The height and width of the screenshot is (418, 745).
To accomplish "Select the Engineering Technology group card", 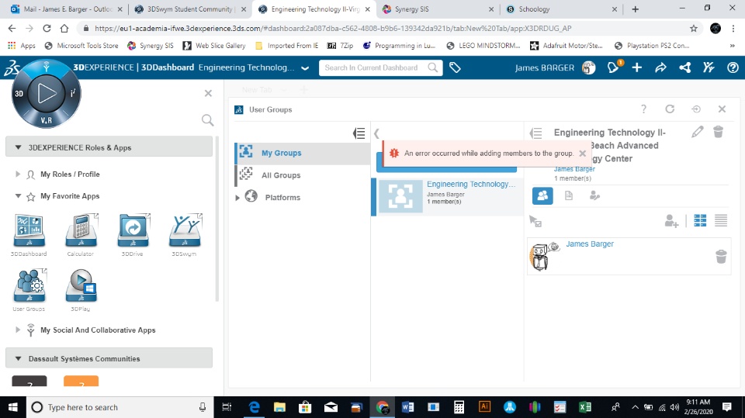I will (447, 197).
